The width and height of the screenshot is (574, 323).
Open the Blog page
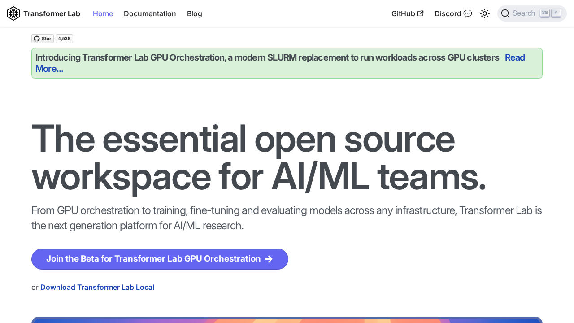[194, 13]
